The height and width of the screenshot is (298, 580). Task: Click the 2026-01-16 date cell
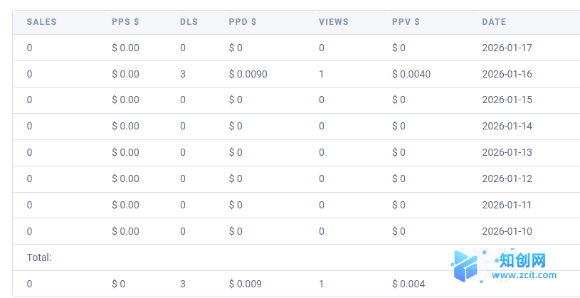(x=507, y=74)
